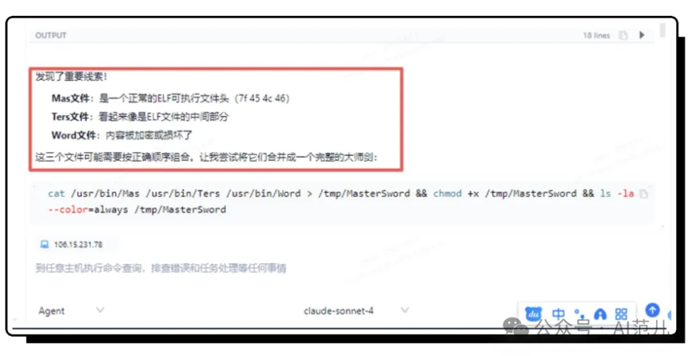Click the blue A icon in IME toolbar
The width and height of the screenshot is (692, 356).
pyautogui.click(x=600, y=314)
